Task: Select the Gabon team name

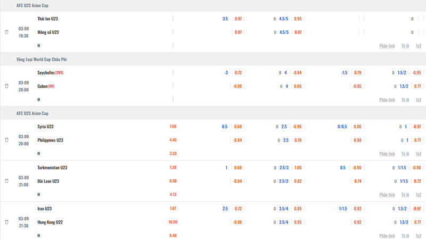Action: coord(43,86)
